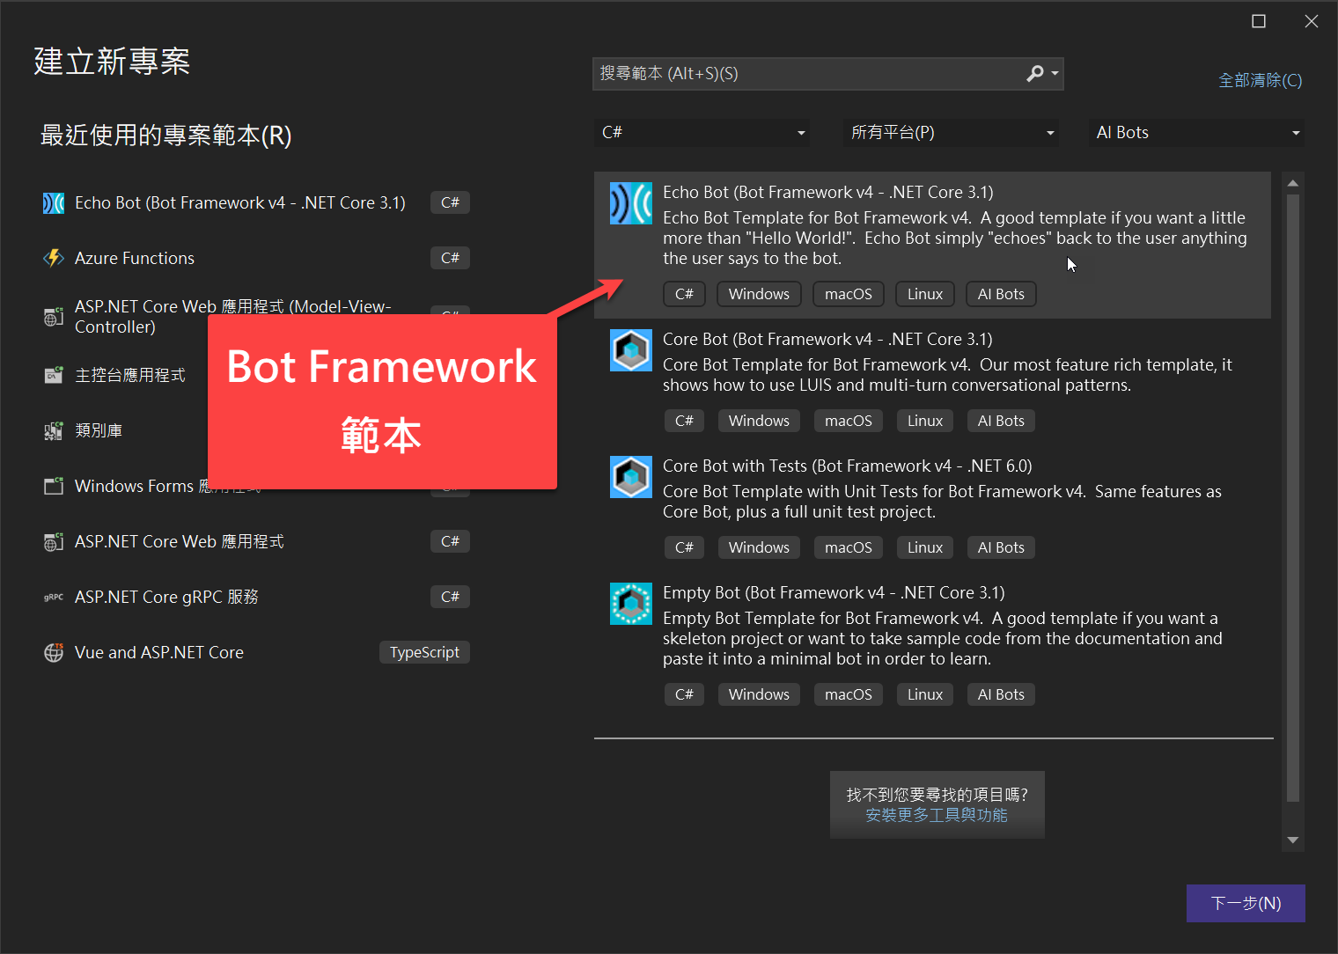
Task: Click Linux tag under Empty Bot result
Action: coord(925,695)
